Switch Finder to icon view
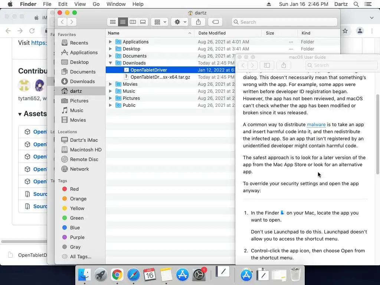This screenshot has height=285, width=380. click(x=113, y=22)
